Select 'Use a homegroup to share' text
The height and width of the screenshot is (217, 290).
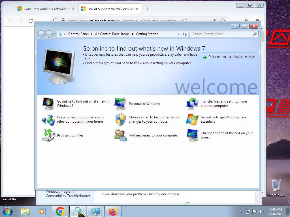pos(80,120)
